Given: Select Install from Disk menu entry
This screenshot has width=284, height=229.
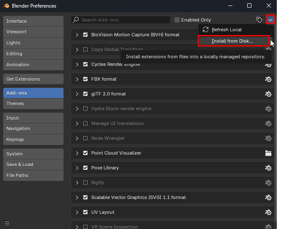Looking at the screenshot, I should pyautogui.click(x=234, y=41).
